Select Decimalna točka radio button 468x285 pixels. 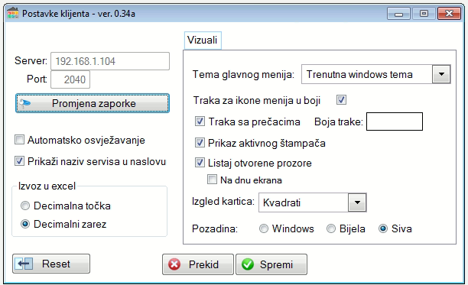pyautogui.click(x=25, y=206)
